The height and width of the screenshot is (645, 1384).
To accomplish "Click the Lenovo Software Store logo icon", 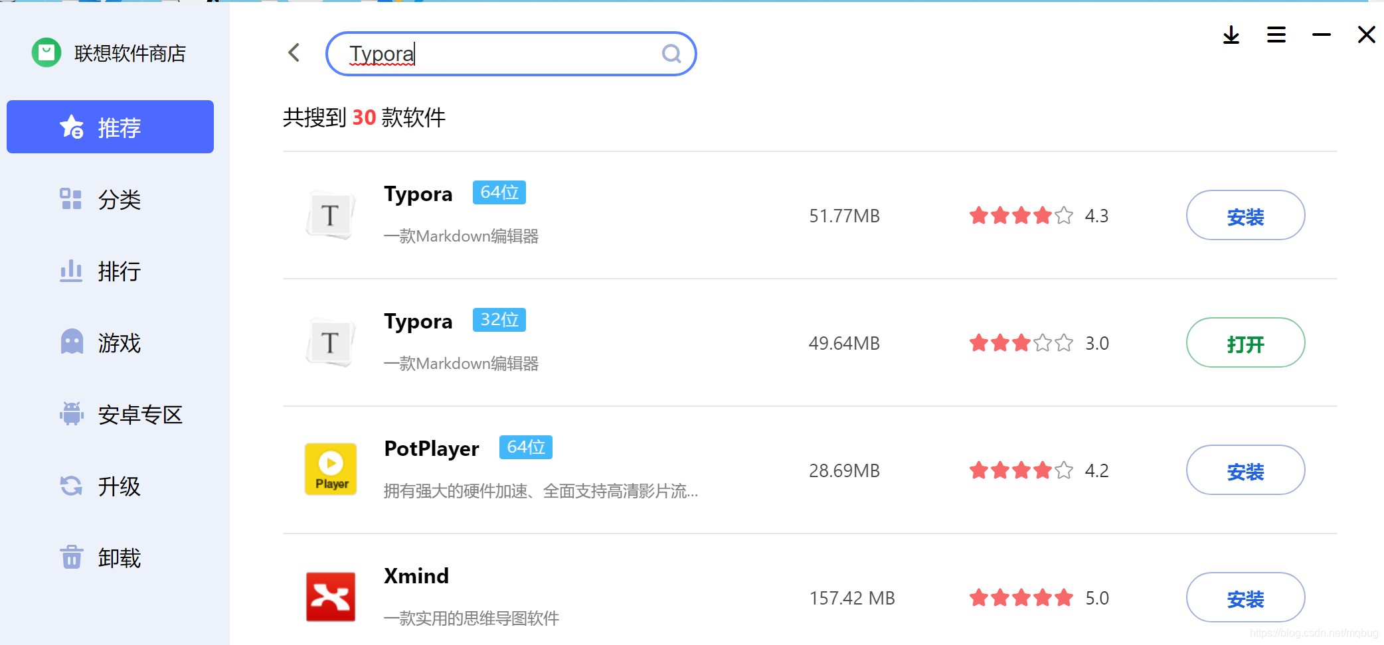I will [46, 52].
